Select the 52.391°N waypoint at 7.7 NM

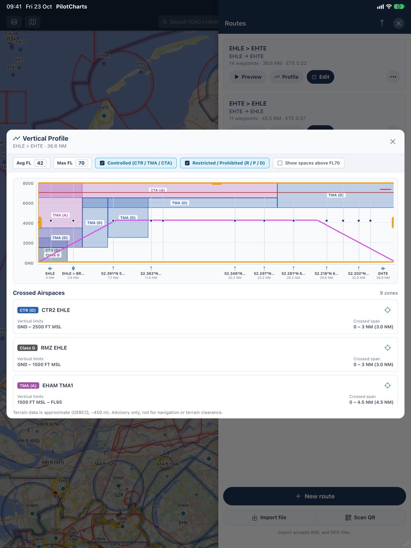pyautogui.click(x=113, y=273)
